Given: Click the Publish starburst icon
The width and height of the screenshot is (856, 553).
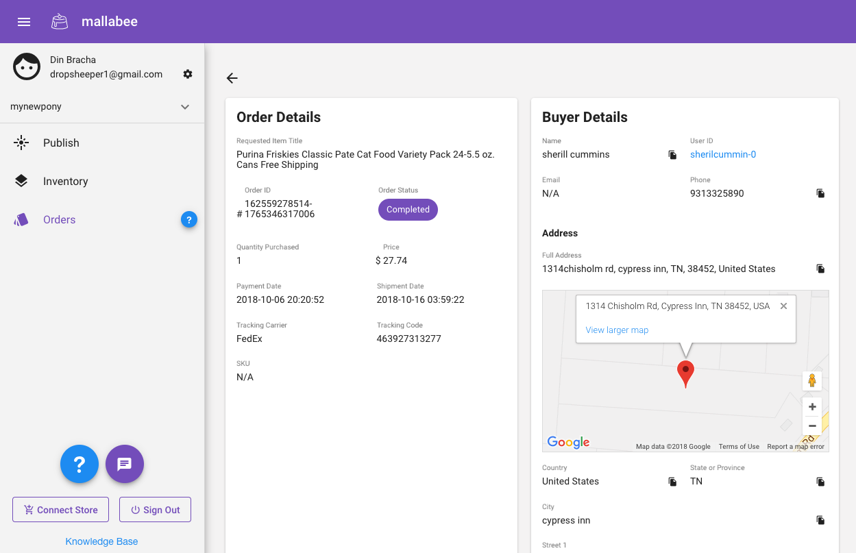Looking at the screenshot, I should [x=21, y=143].
